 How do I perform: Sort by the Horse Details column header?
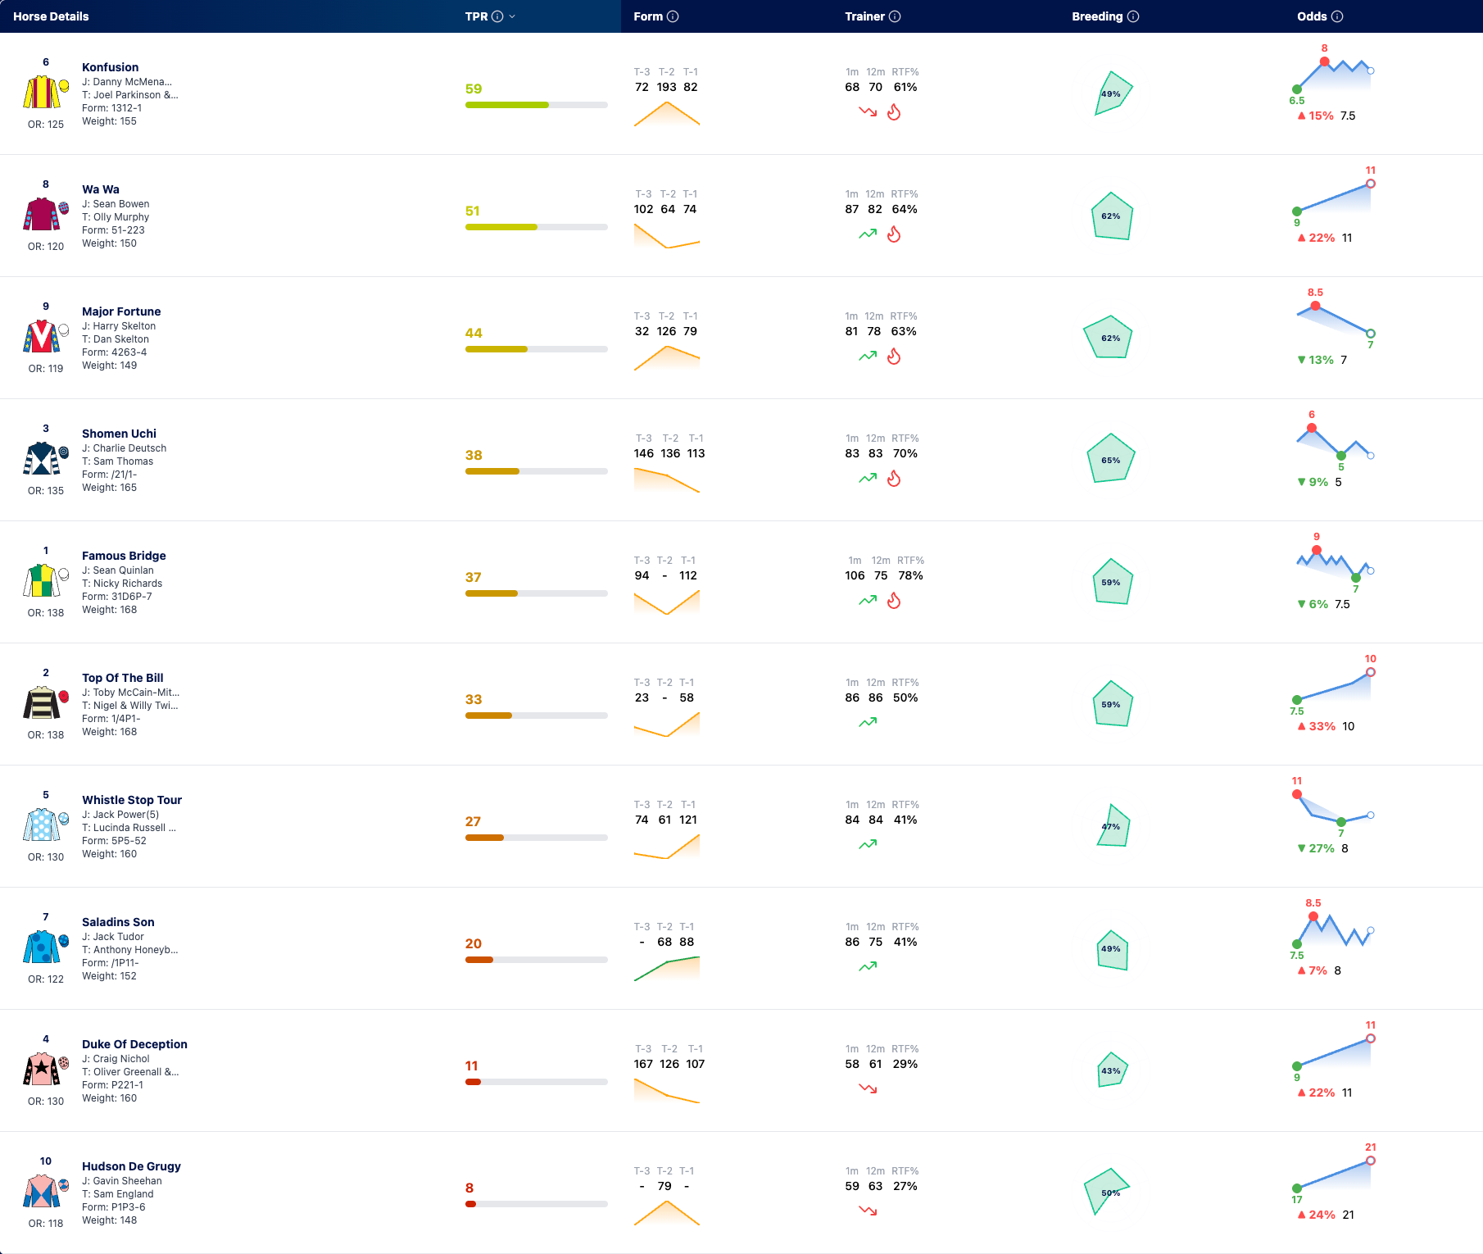click(51, 16)
